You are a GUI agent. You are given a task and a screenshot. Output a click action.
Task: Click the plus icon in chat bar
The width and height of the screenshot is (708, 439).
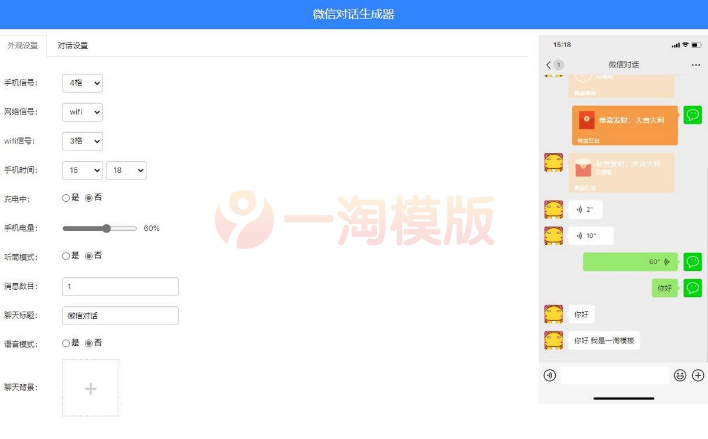pyautogui.click(x=698, y=375)
